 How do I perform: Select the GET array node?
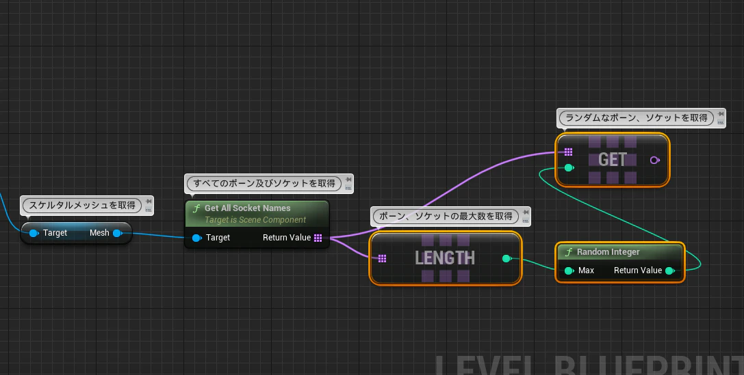(613, 160)
